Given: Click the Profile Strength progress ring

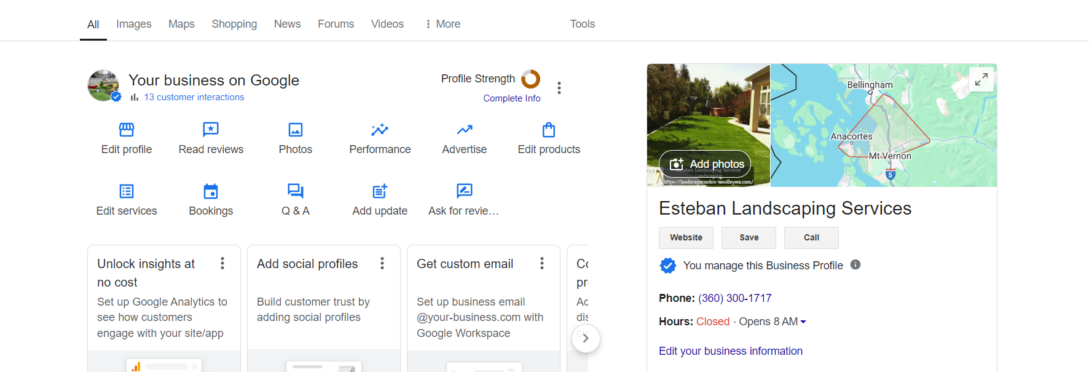Looking at the screenshot, I should pos(531,79).
